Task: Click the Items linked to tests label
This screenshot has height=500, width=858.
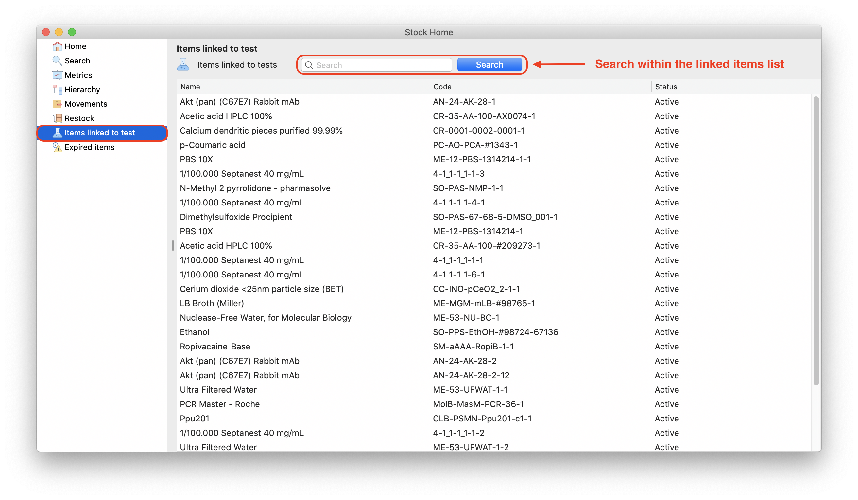Action: click(237, 65)
